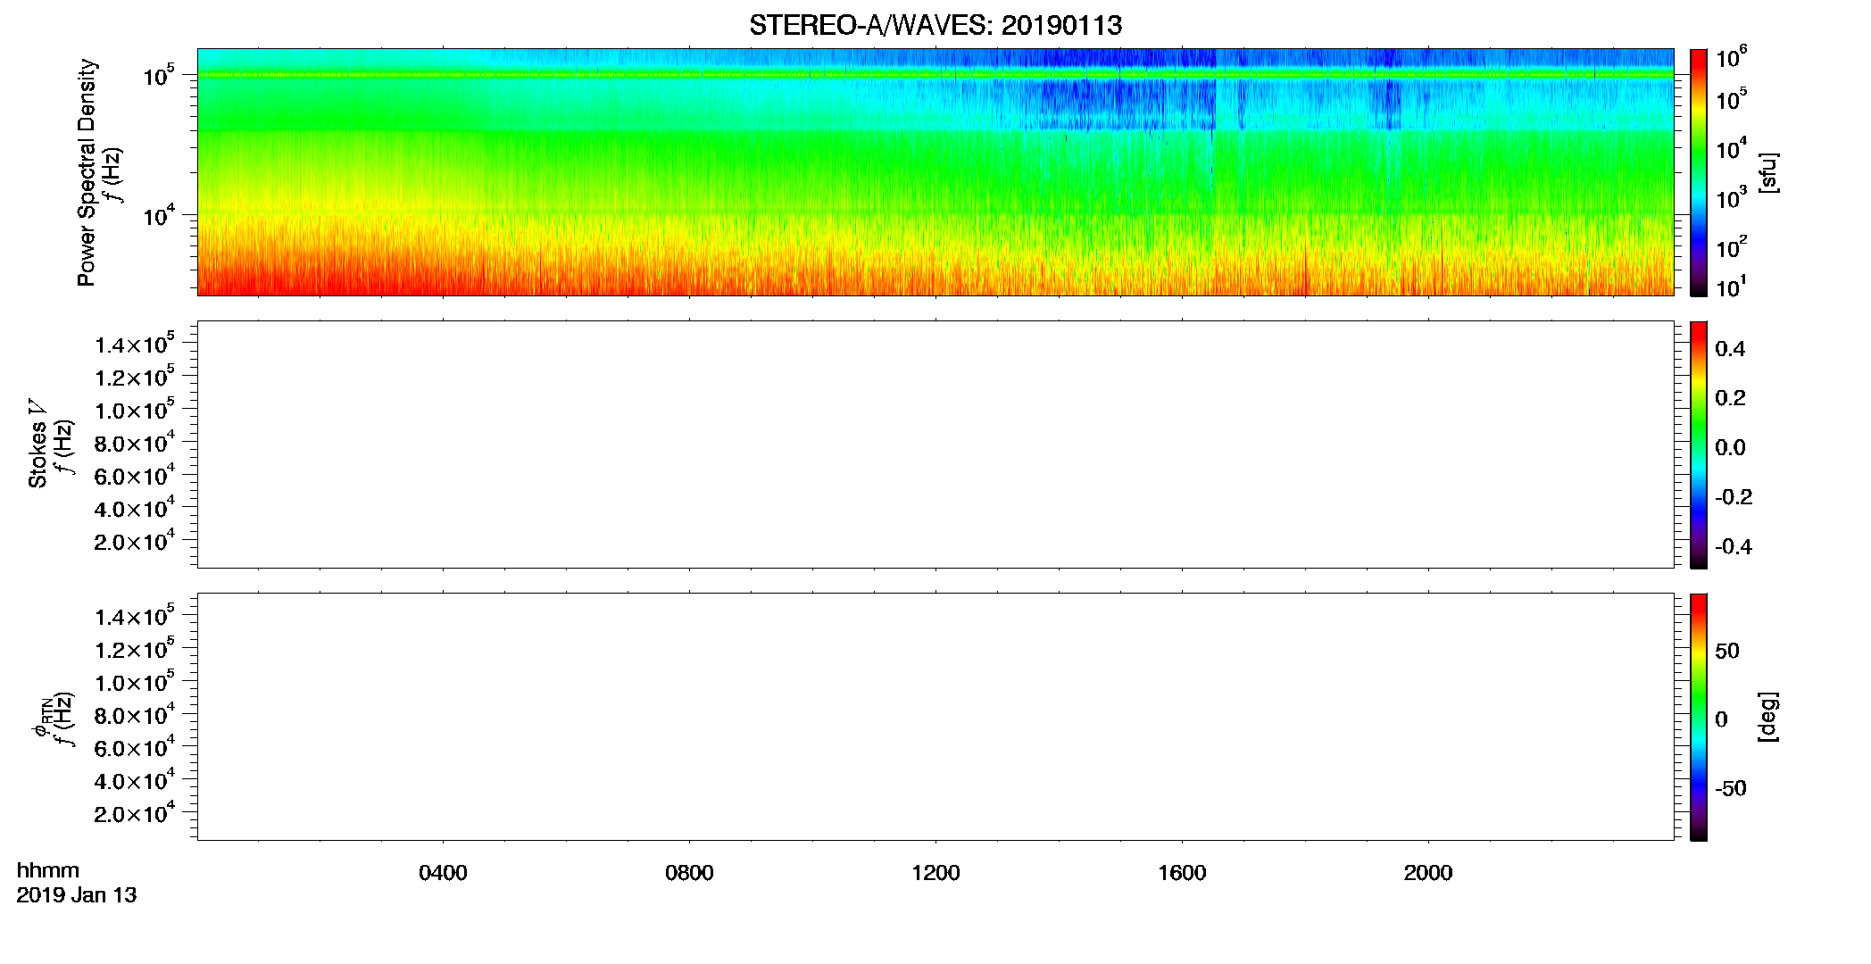Click the -0.4 label on Stokes V colorbar
The height and width of the screenshot is (964, 1871).
tap(1734, 546)
